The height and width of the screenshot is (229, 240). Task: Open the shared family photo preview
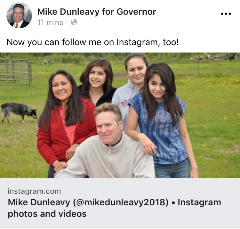(x=120, y=115)
